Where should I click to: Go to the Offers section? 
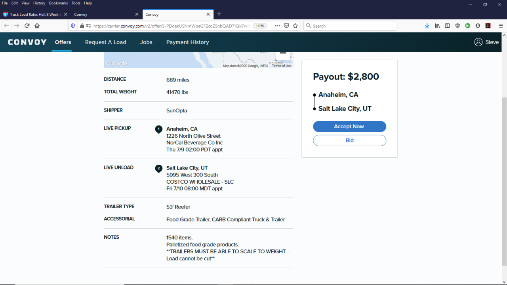pos(63,42)
